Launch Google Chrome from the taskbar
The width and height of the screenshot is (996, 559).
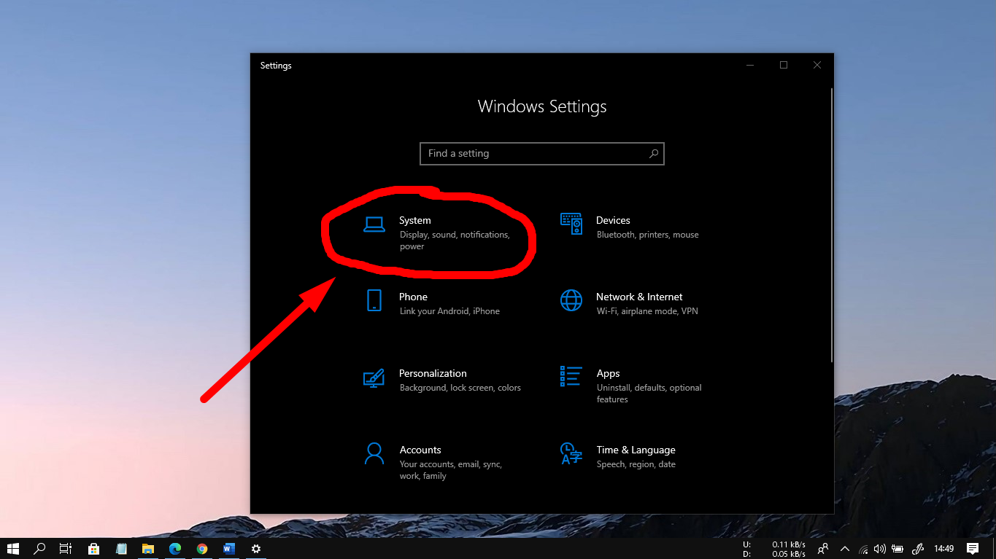tap(202, 549)
